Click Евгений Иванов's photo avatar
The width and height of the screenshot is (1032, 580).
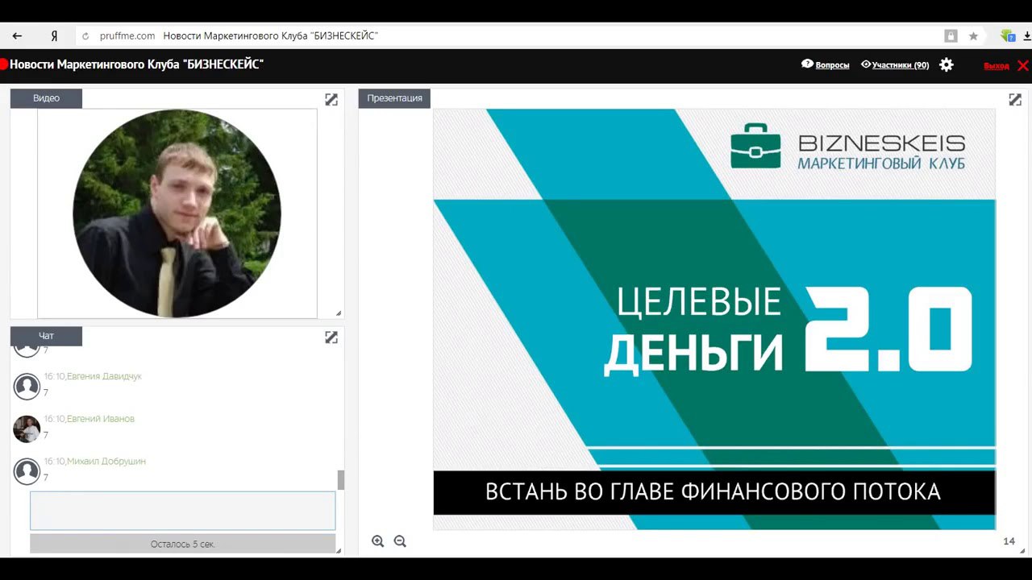click(27, 429)
